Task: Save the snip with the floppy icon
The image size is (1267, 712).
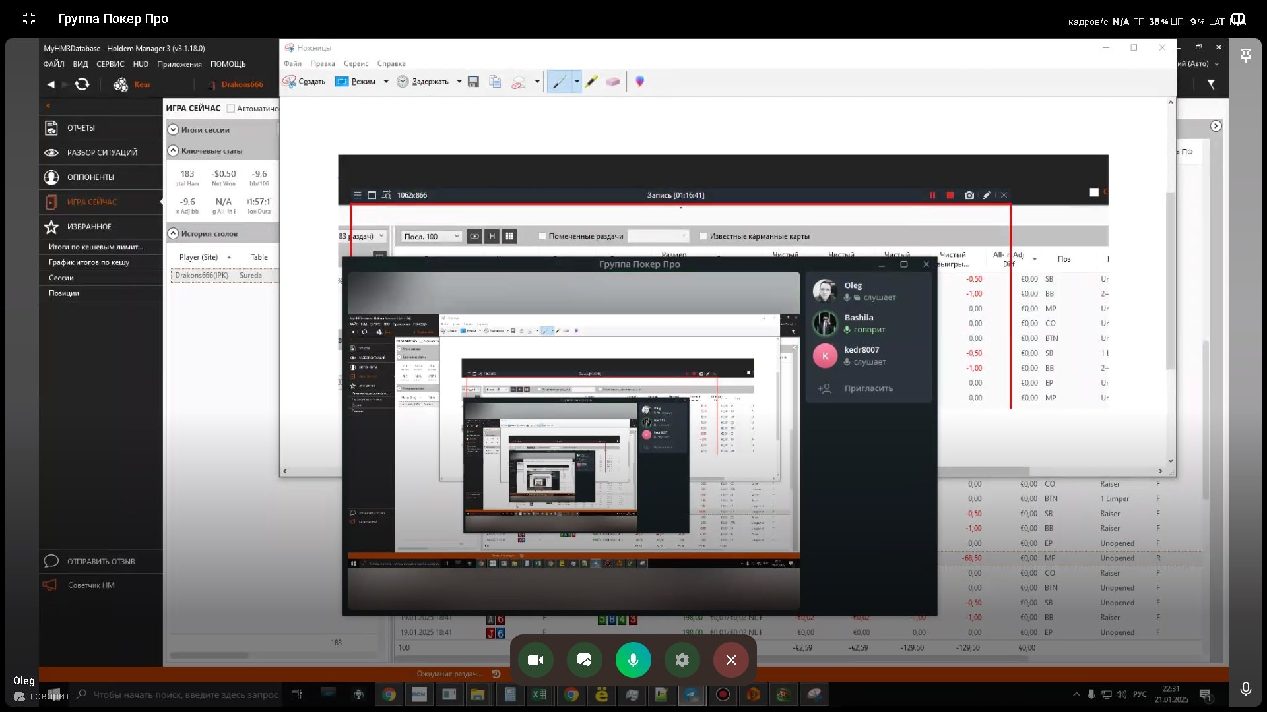Action: (473, 82)
